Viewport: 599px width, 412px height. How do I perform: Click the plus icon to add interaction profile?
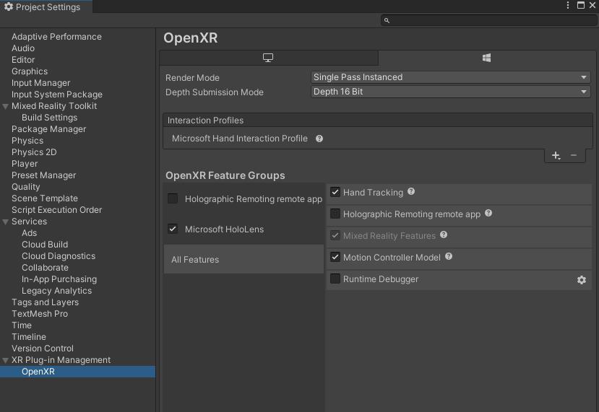pos(556,155)
